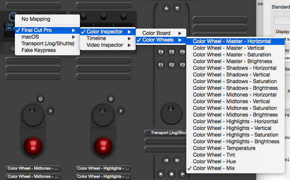Click the up arrow control button

[x=166, y=8]
